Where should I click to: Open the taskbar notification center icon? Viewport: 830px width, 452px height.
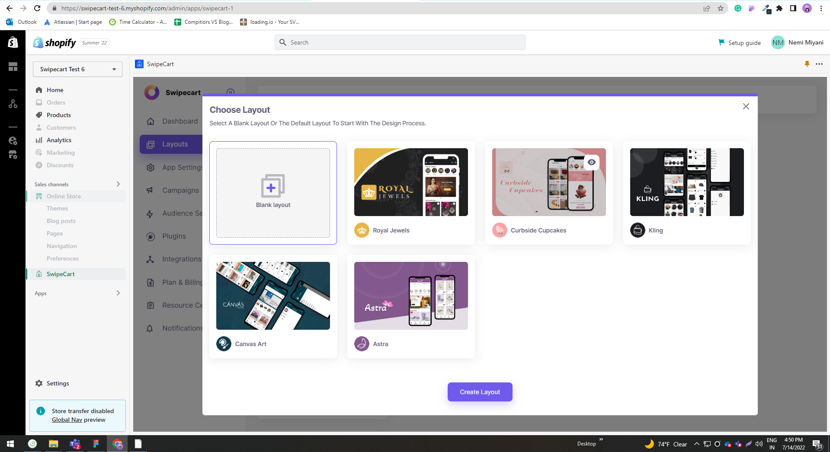(x=817, y=444)
